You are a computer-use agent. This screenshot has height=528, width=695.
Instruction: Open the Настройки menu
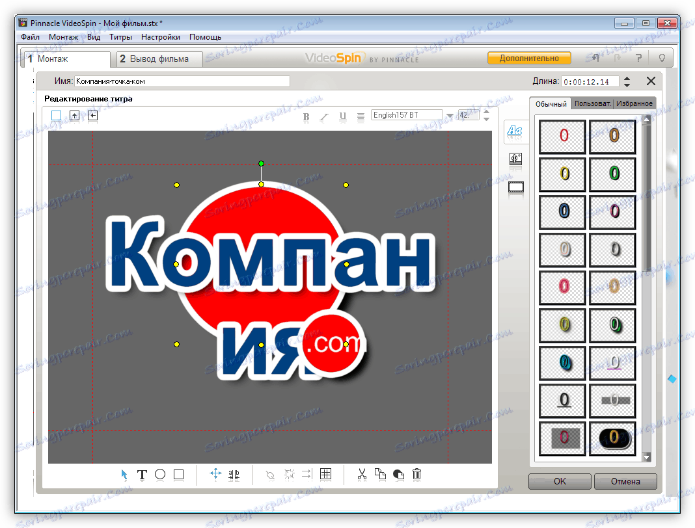[161, 37]
